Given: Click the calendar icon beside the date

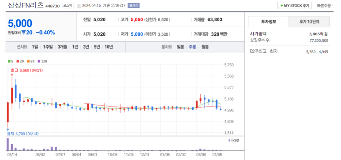Looking at the screenshot, I should 79,6.
